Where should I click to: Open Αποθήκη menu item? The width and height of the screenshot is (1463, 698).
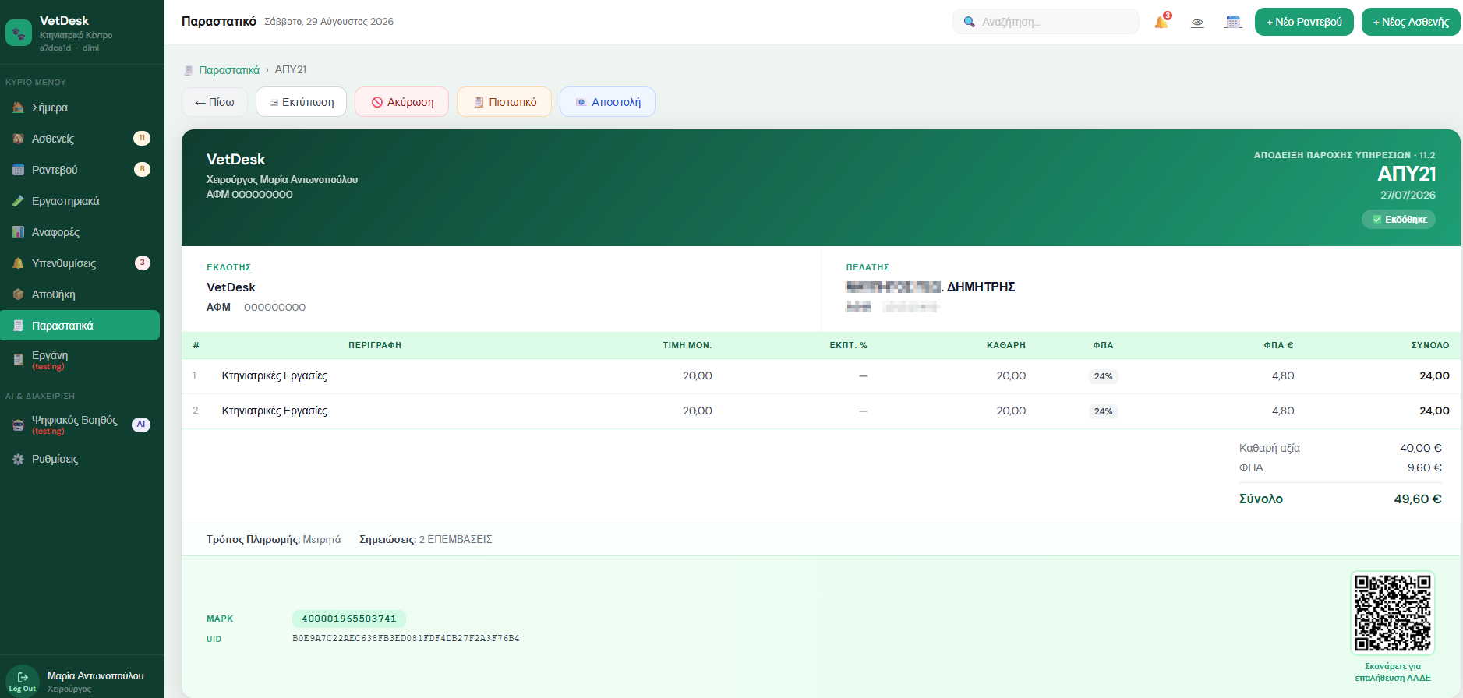coord(80,294)
